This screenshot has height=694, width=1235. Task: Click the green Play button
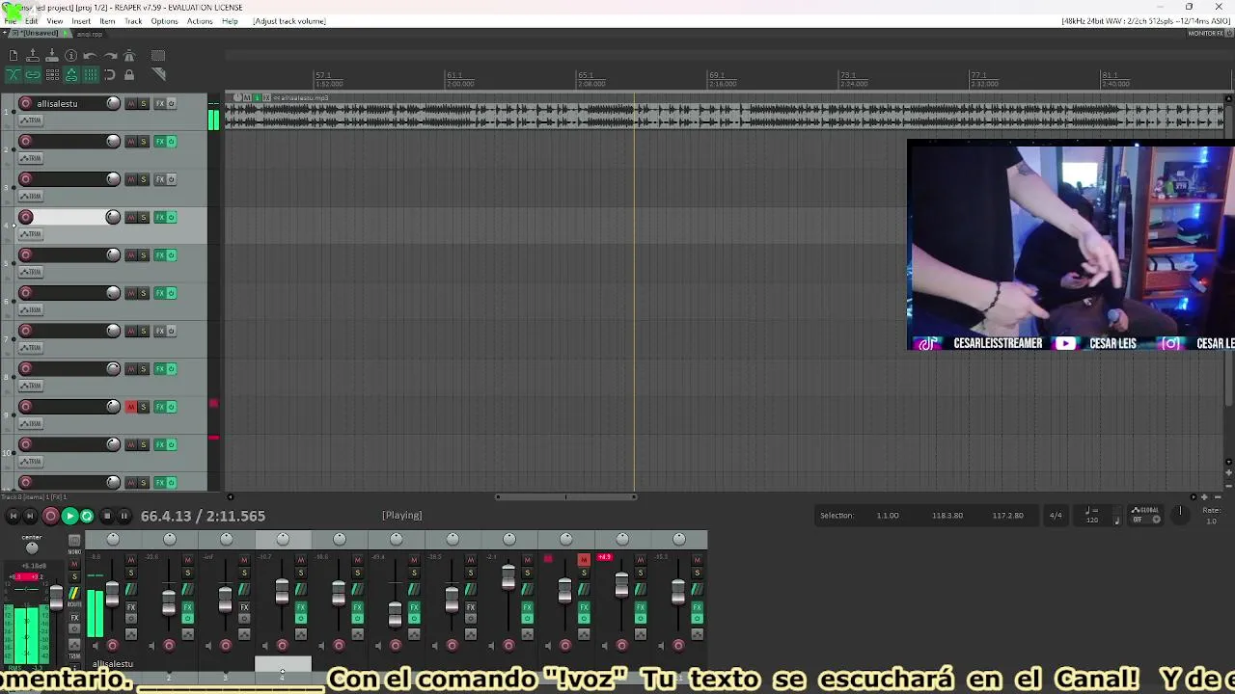coord(69,517)
